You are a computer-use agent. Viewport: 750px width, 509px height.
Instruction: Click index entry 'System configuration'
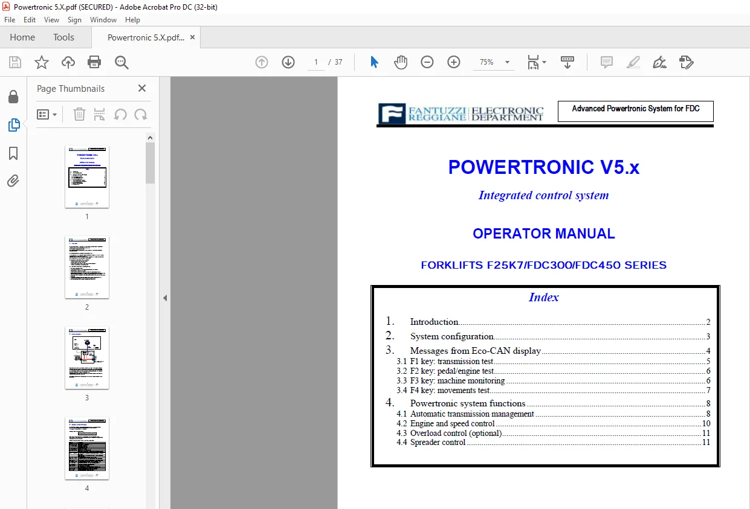pos(452,336)
